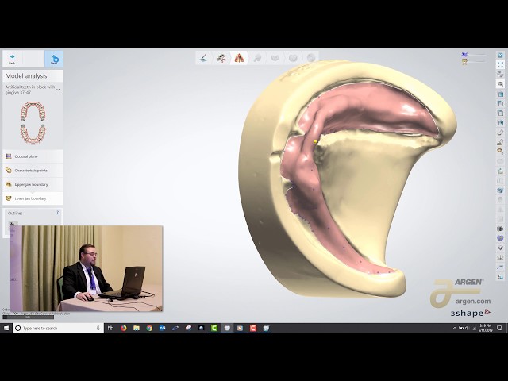508x381 pixels.
Task: Open the Windows Start menu
Action: point(6,328)
